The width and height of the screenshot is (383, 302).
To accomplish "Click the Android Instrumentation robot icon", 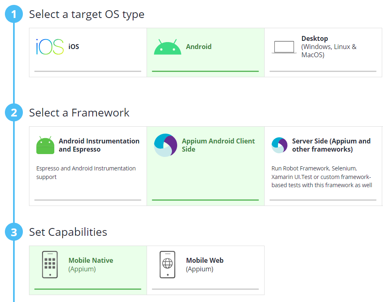I will [45, 145].
